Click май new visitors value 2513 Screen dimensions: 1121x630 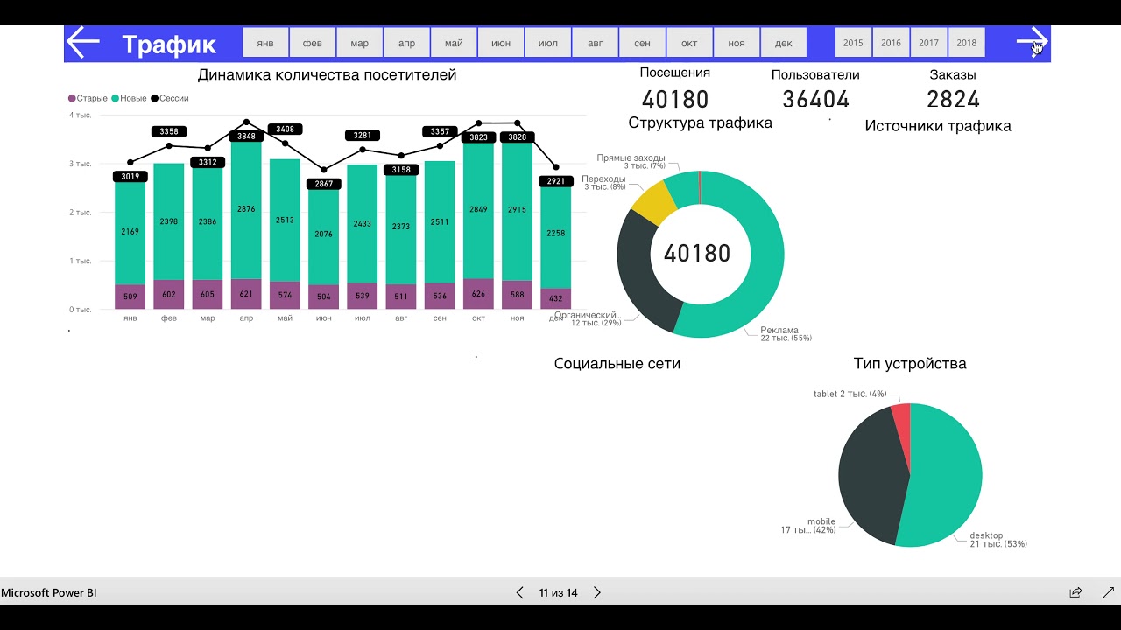pos(285,221)
